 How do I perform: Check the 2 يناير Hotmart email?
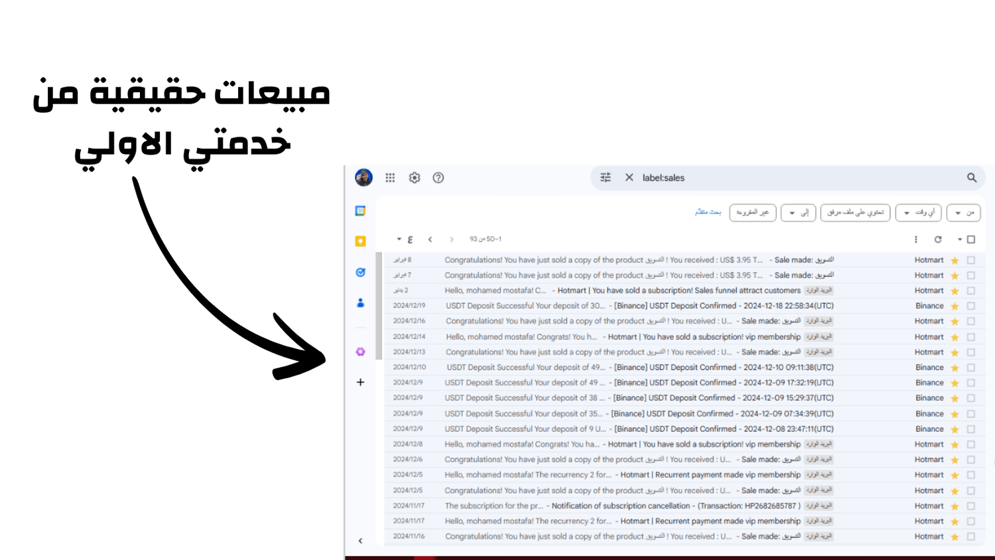pyautogui.click(x=971, y=291)
